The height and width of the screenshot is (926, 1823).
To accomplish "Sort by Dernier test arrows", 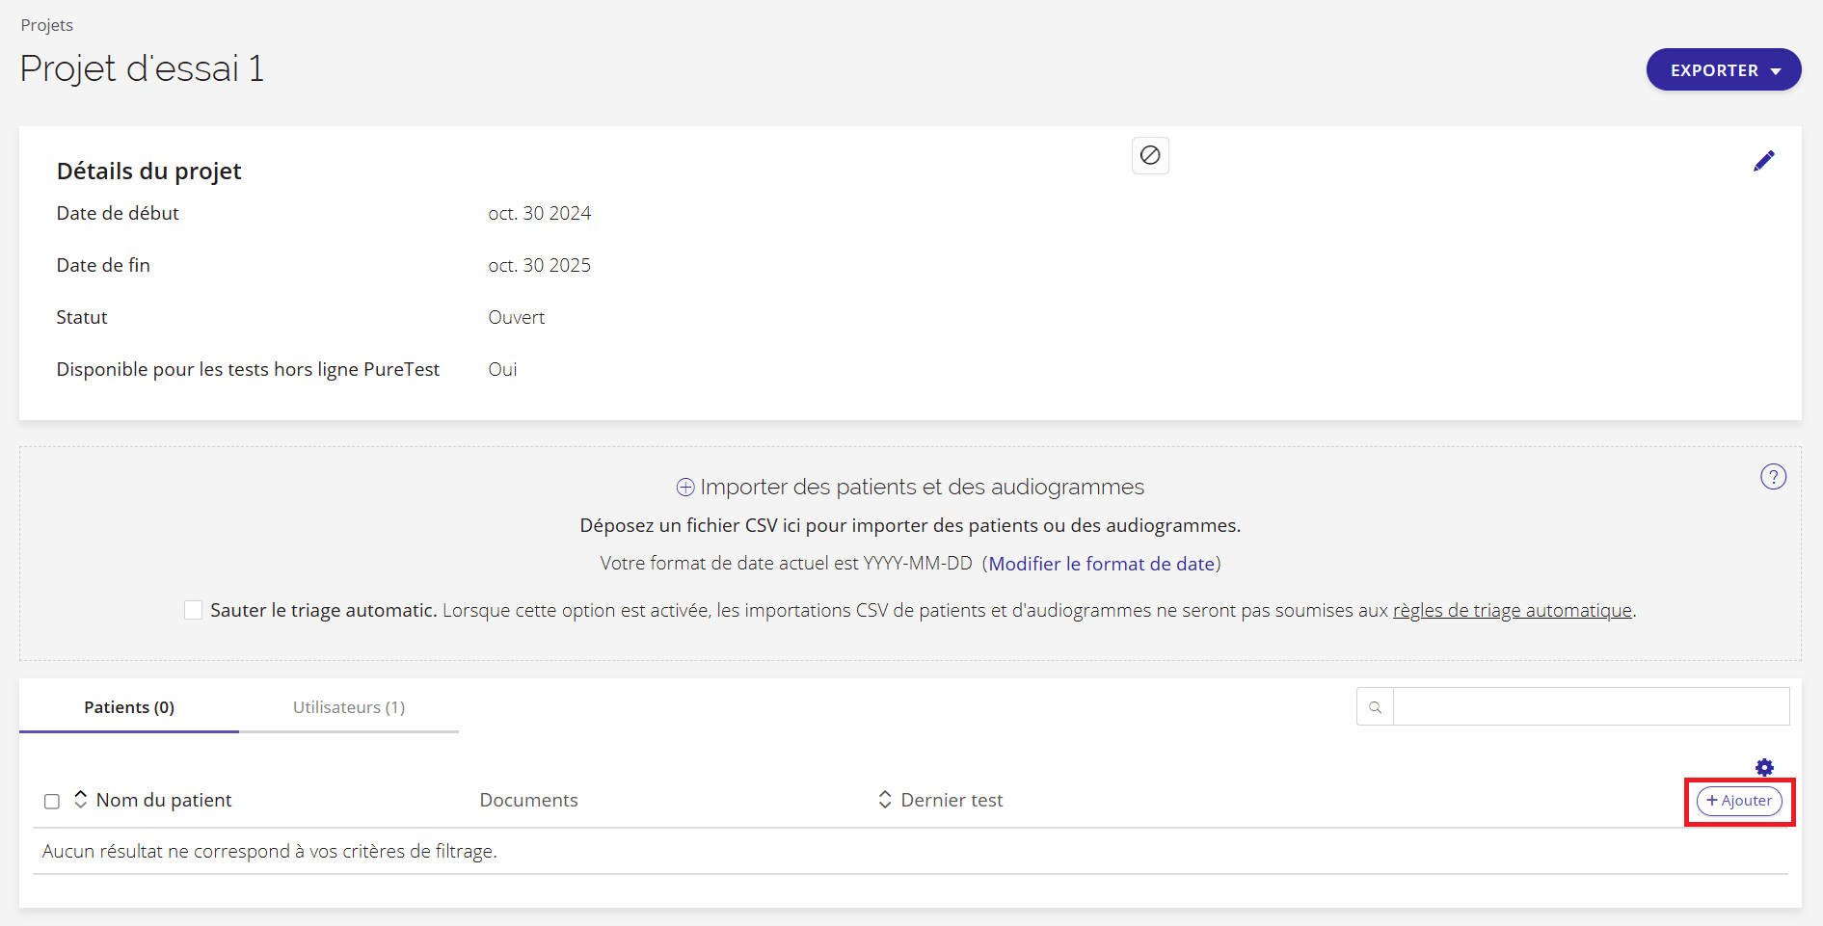I will [885, 800].
